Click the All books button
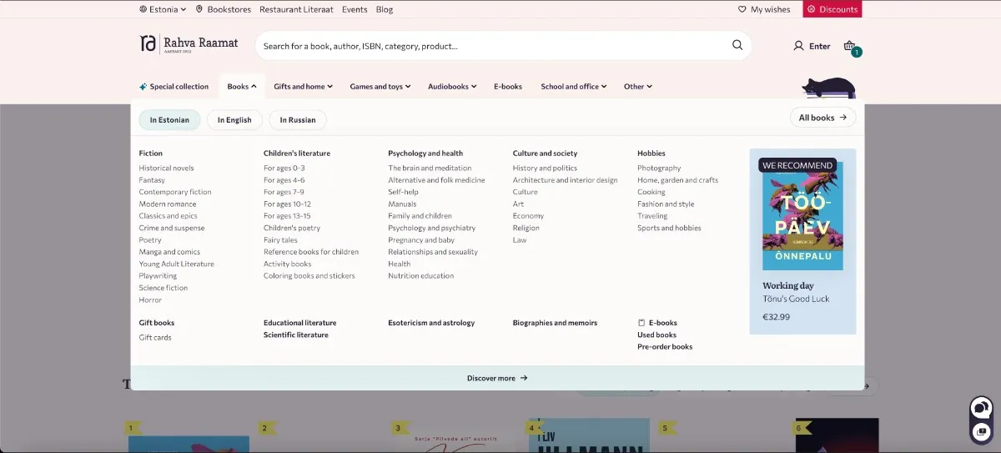 pyautogui.click(x=822, y=118)
